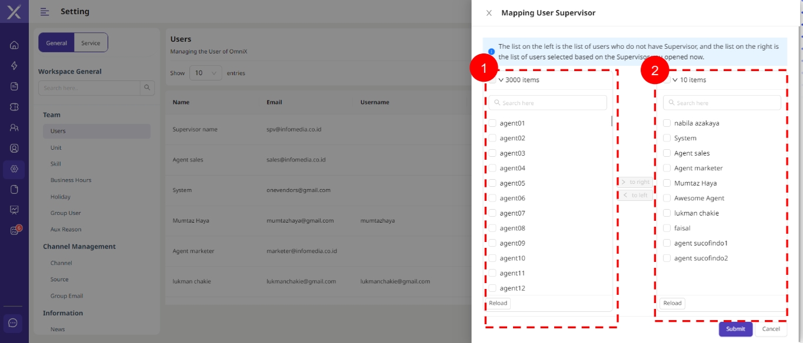
Task: Expand the 10 items selection dropdown
Action: coord(675,80)
